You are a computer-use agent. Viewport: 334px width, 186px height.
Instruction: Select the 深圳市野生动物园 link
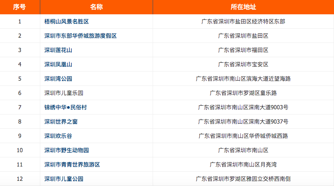pyautogui.click(x=67, y=150)
